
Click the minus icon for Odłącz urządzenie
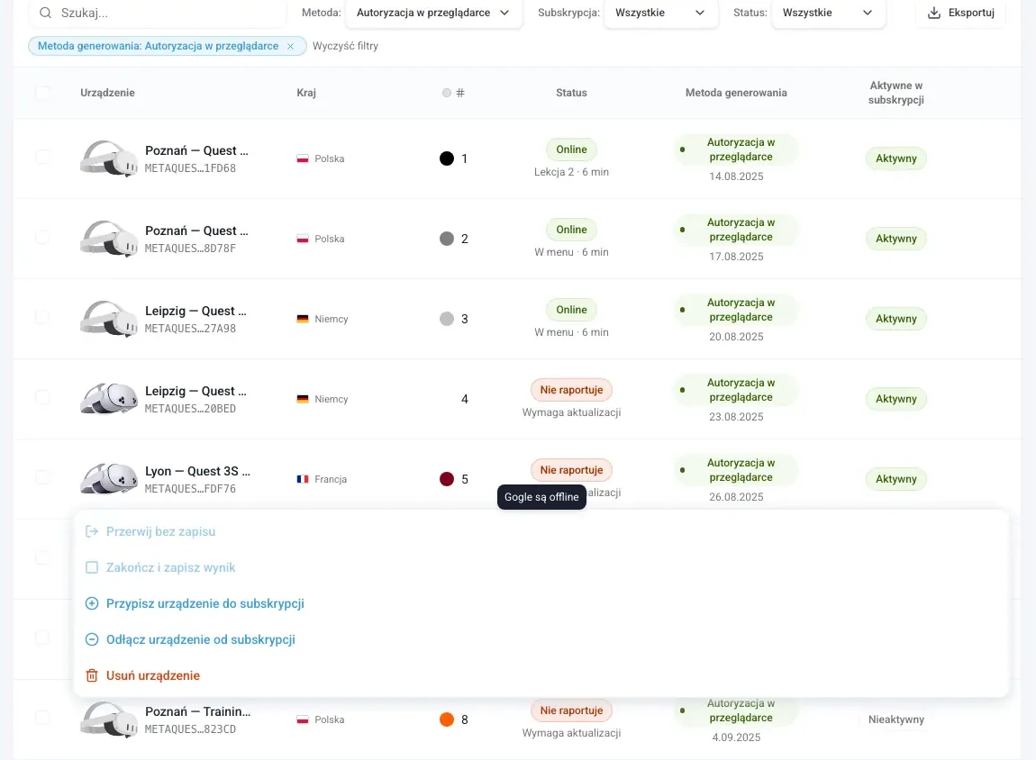point(92,639)
